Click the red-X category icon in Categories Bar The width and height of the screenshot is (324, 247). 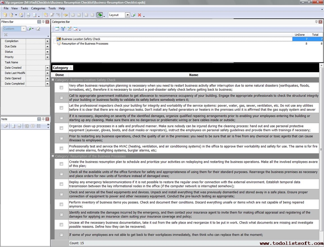click(76, 29)
